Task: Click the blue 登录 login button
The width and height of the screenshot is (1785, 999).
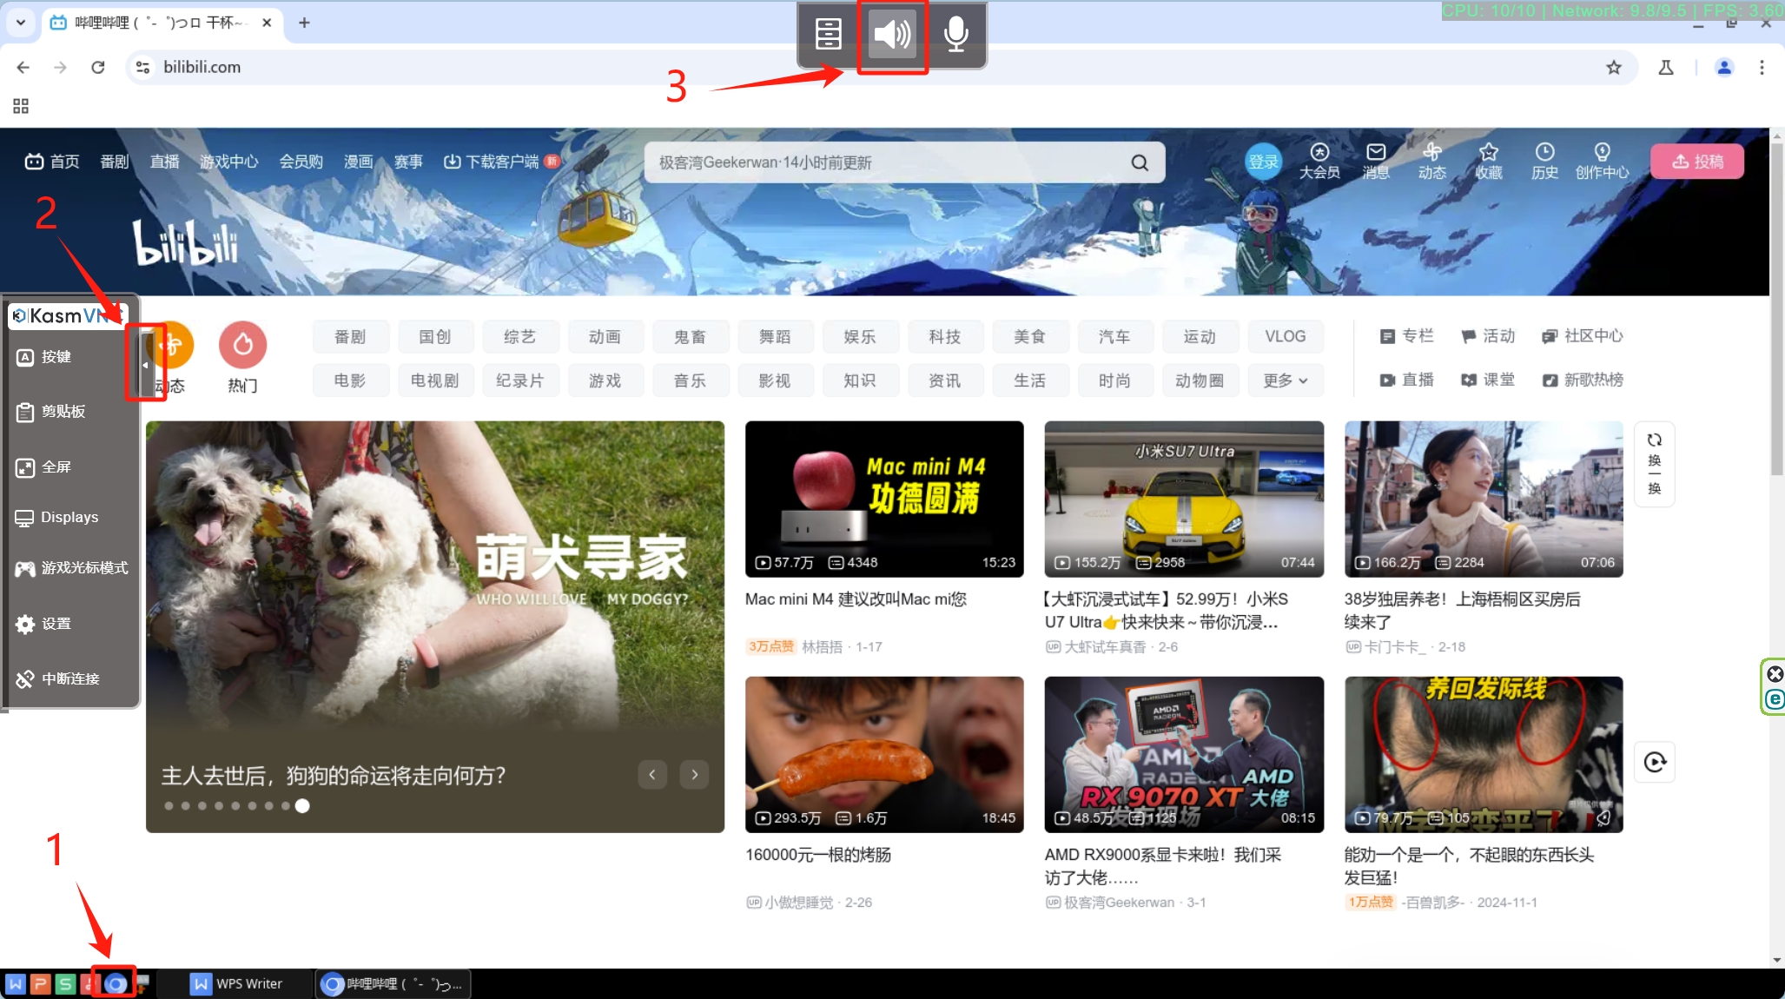Action: click(1263, 162)
